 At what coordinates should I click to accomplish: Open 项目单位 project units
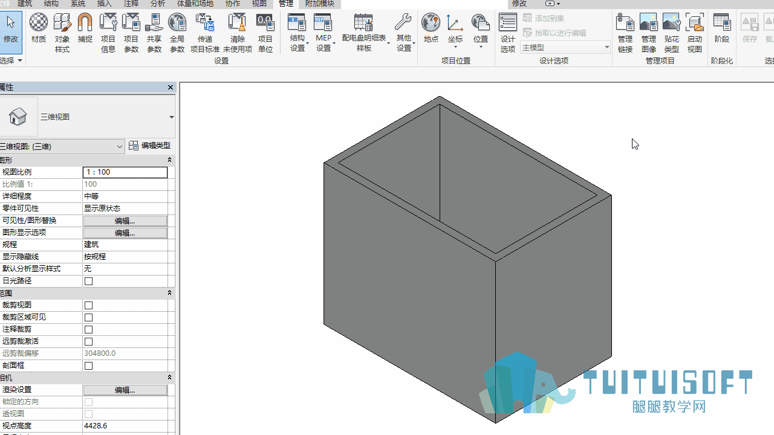(265, 33)
